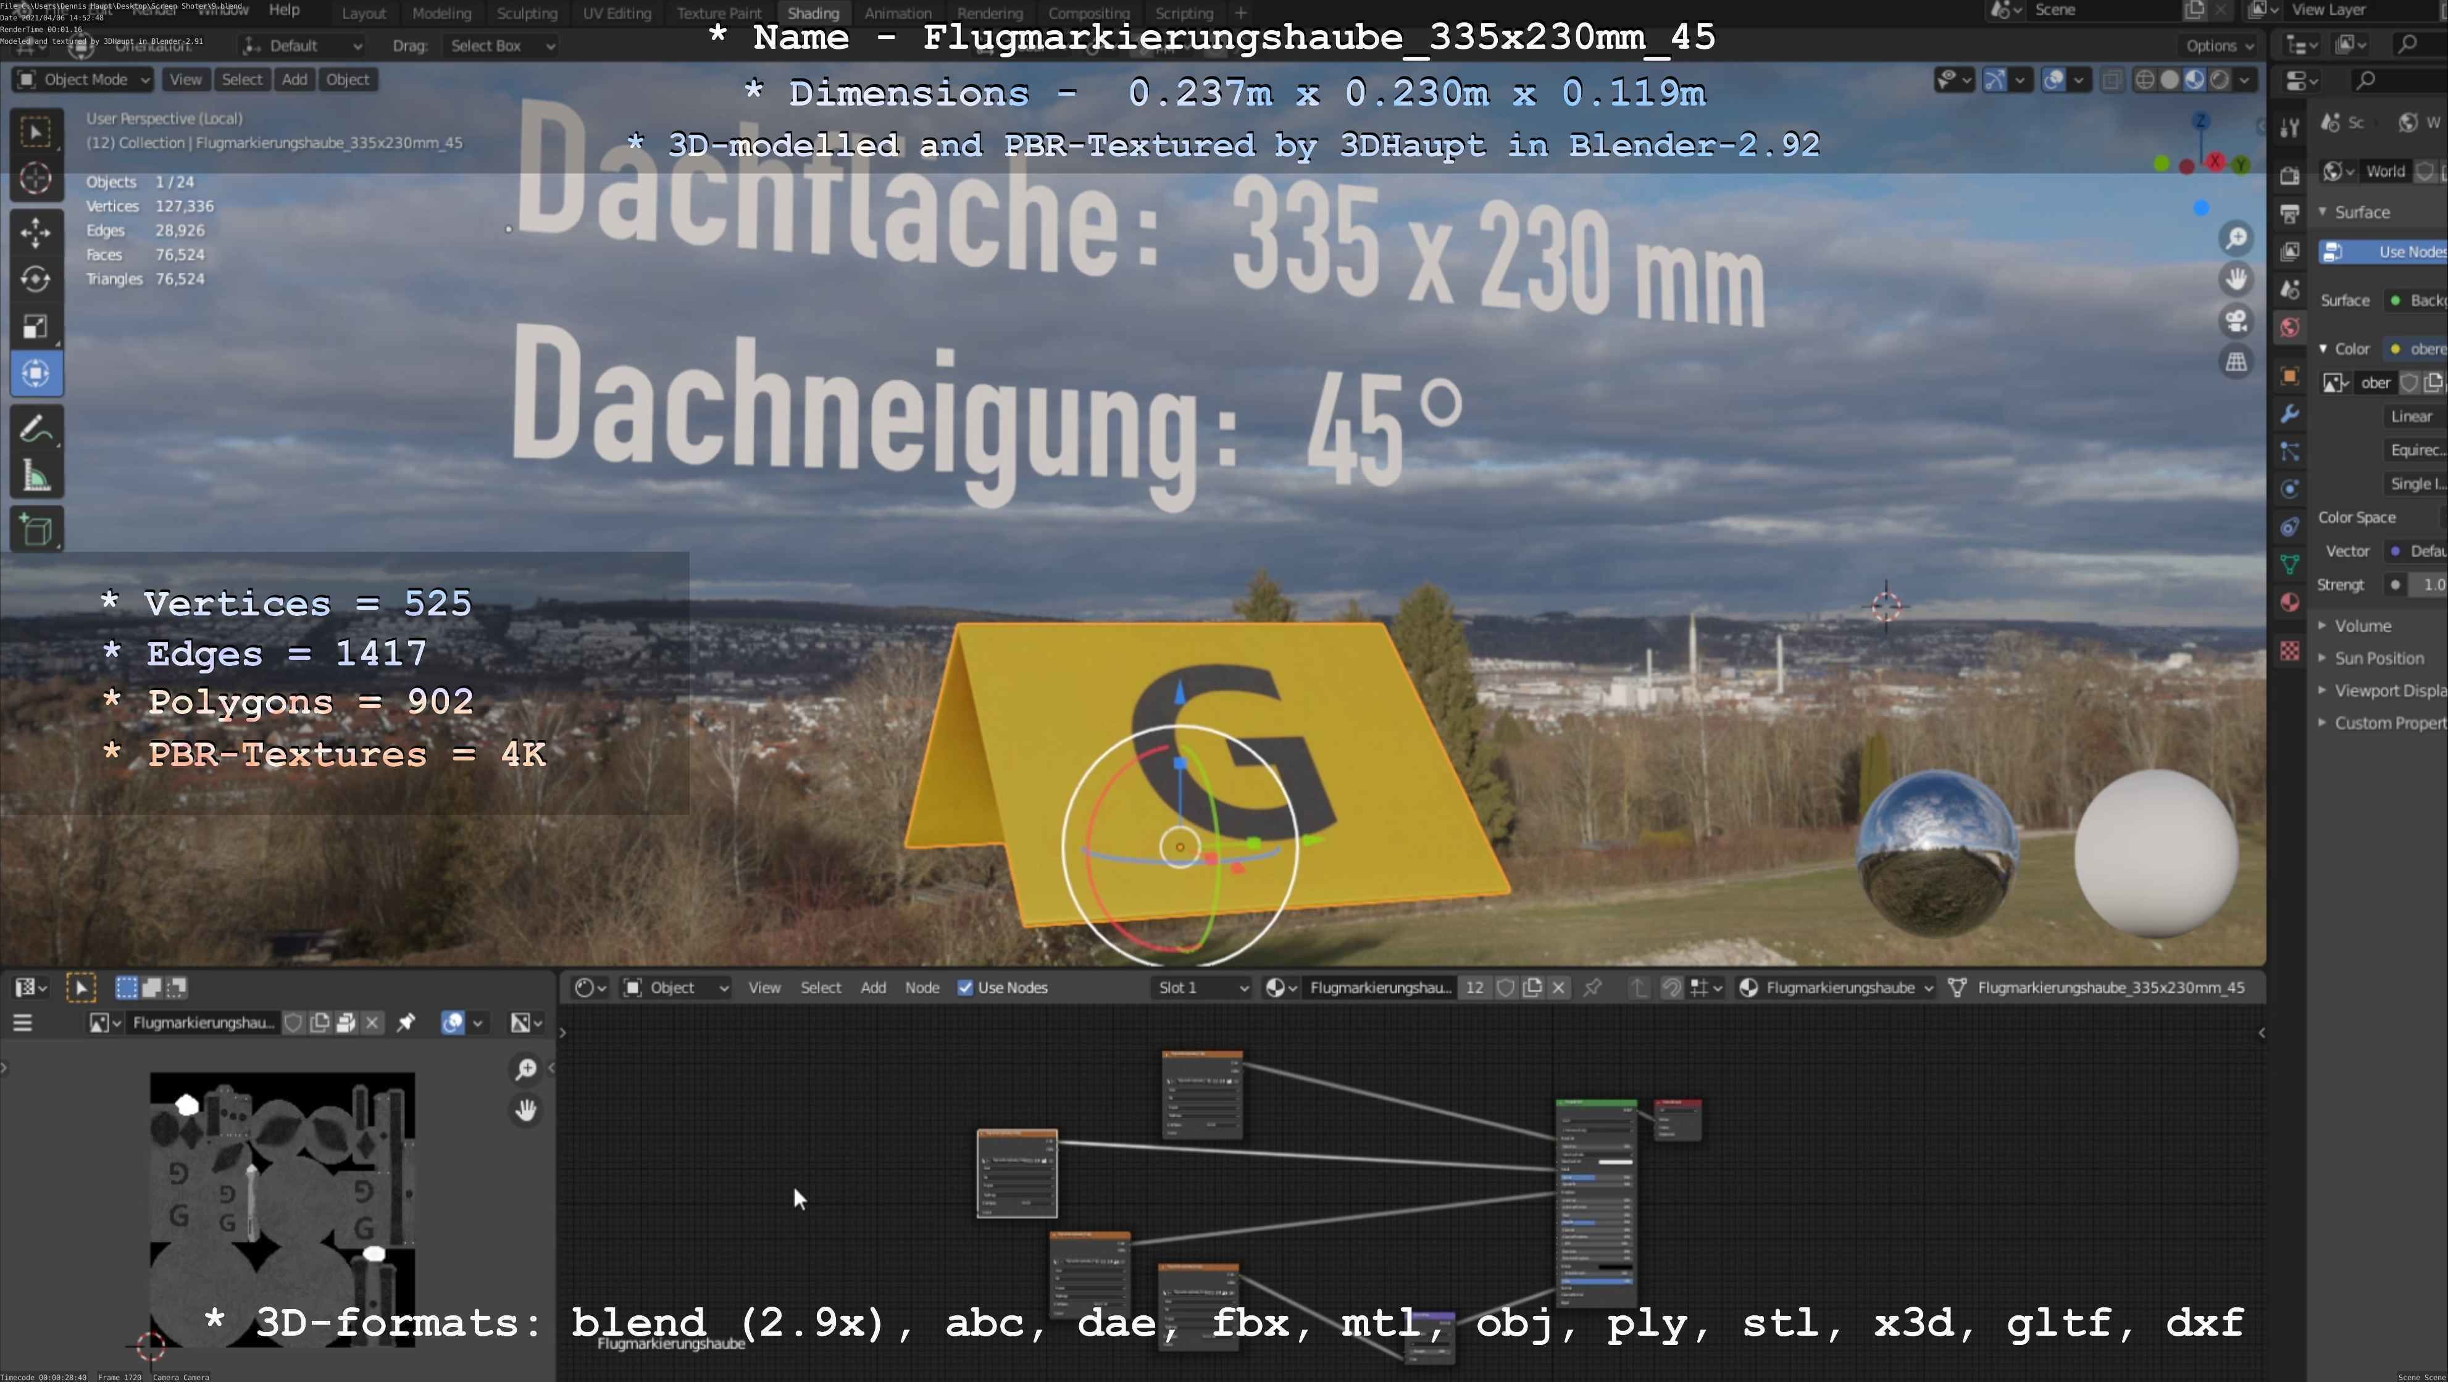The width and height of the screenshot is (2448, 1382).
Task: Open the Modifier properties wrench tab
Action: [x=2289, y=414]
